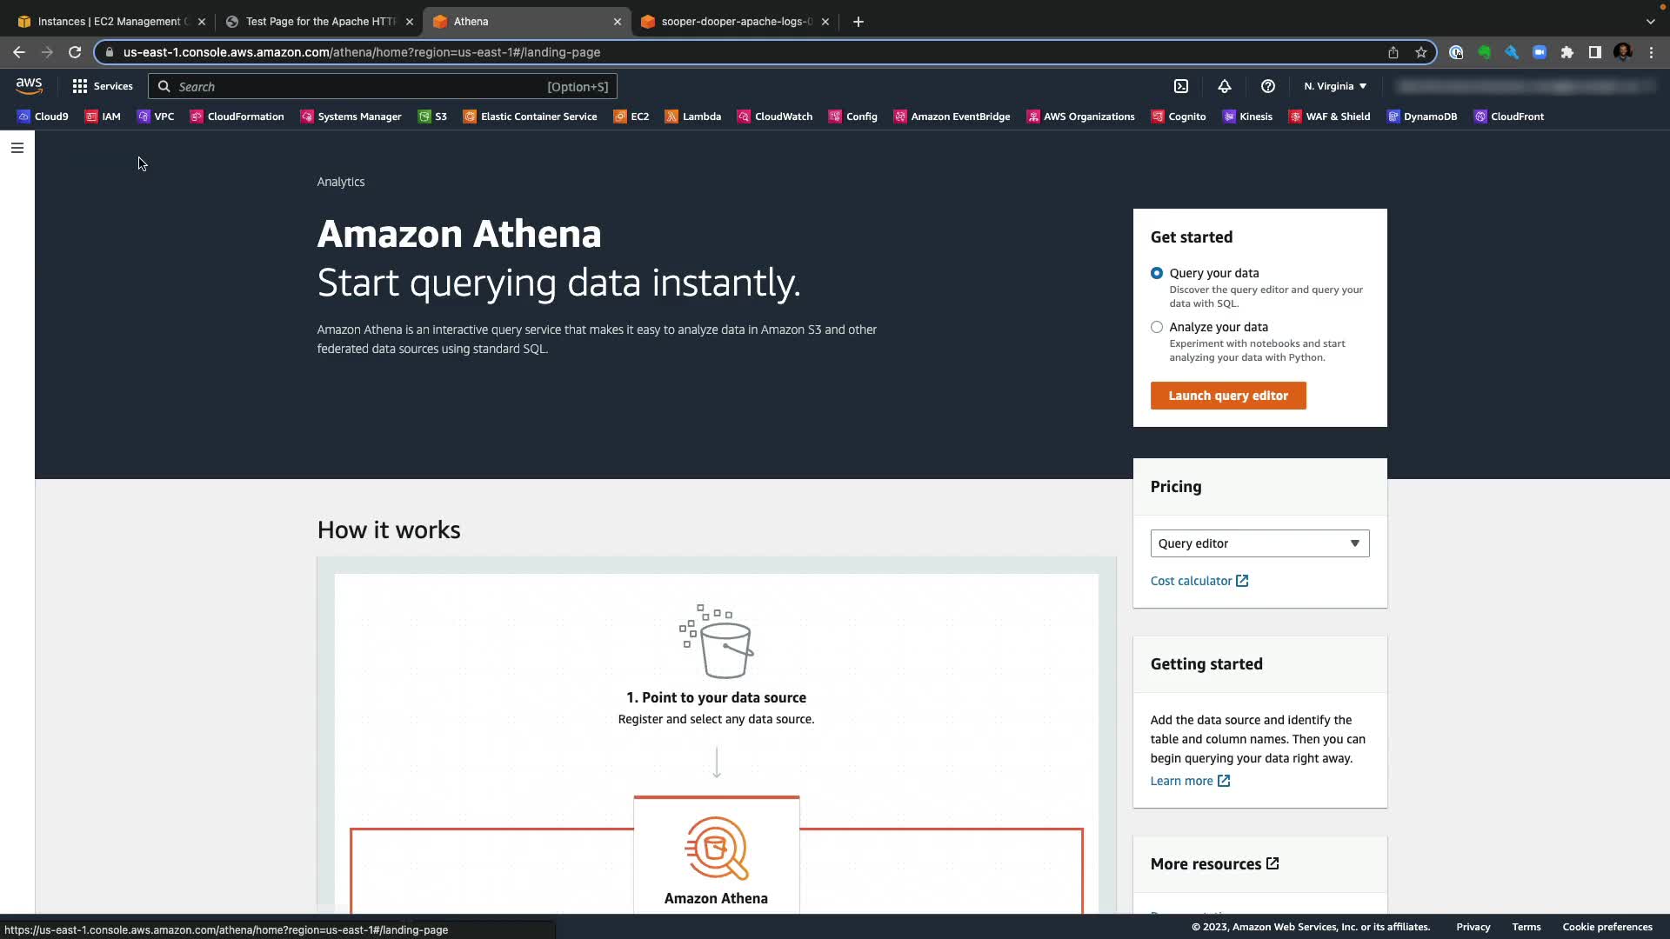Click the Launch query editor button
Screen dimensions: 1670x939
coord(1228,396)
